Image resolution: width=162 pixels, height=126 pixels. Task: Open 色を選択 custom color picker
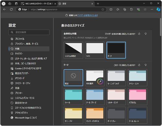[95, 78]
